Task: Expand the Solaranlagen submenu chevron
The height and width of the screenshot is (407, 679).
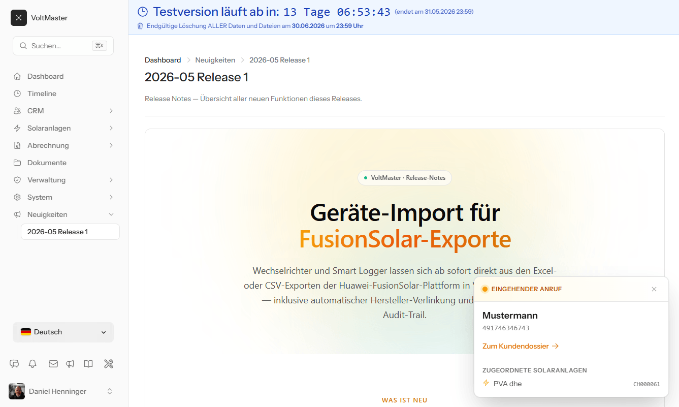Action: coord(111,128)
